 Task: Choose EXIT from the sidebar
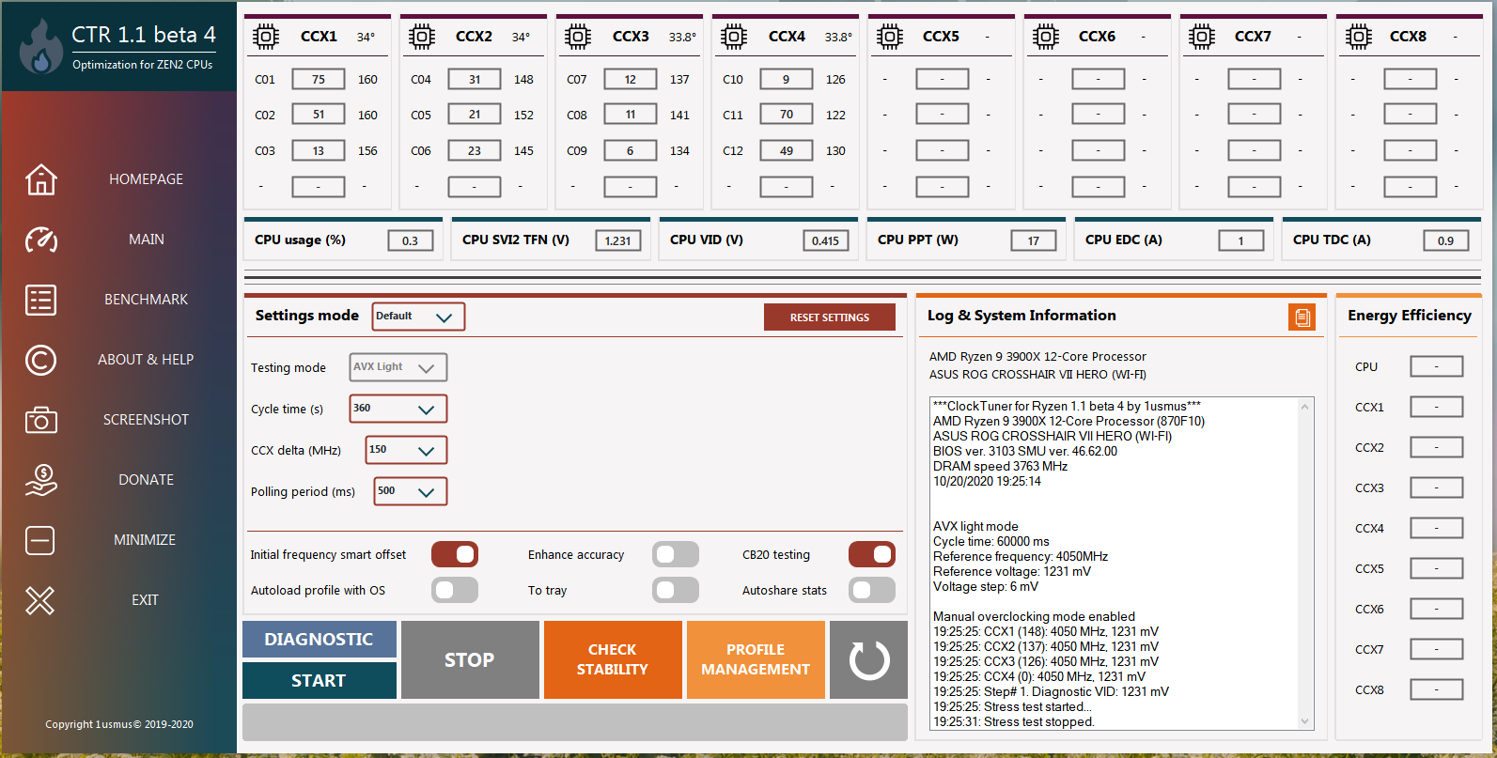pos(145,600)
